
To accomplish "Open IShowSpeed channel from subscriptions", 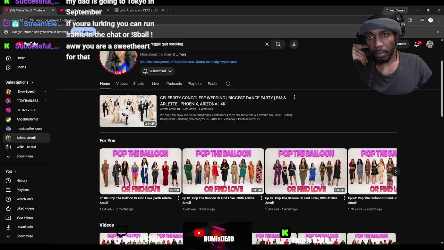I will click(25, 92).
